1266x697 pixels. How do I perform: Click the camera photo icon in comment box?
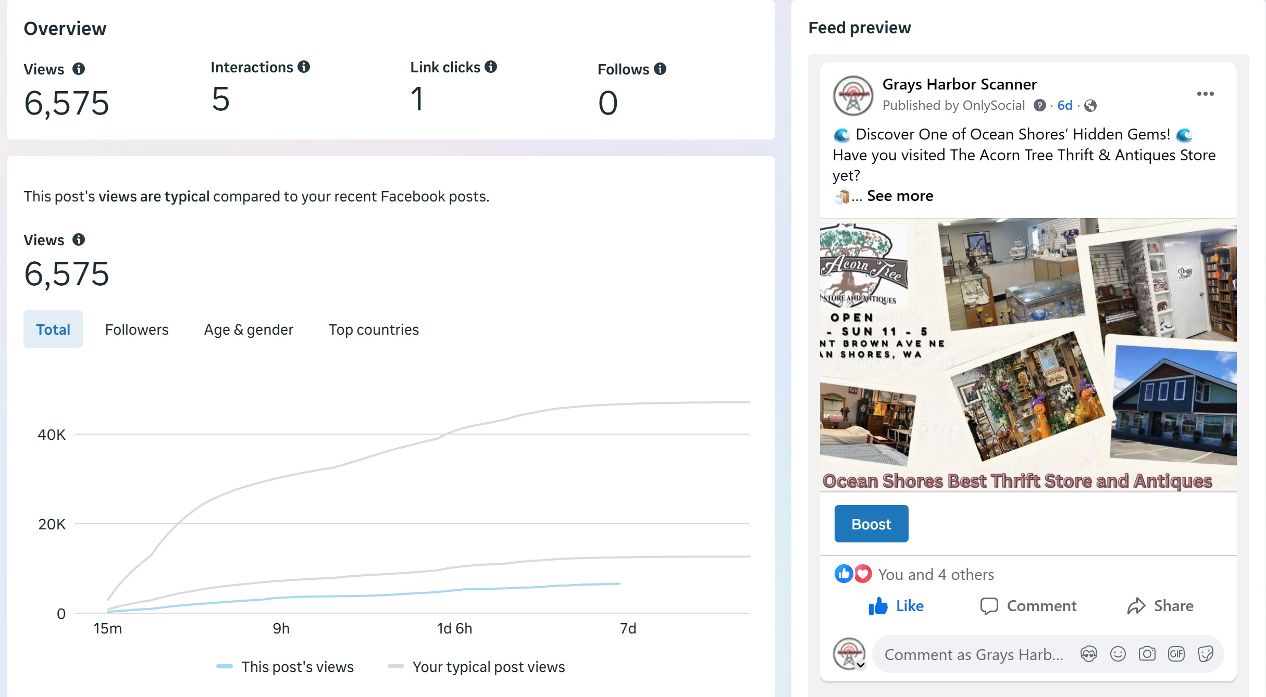pos(1147,654)
